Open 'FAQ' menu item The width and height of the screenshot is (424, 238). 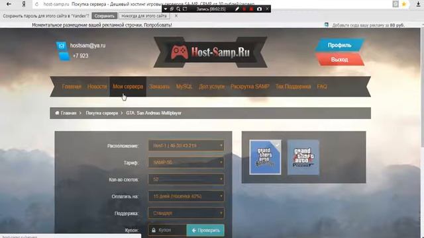322,87
